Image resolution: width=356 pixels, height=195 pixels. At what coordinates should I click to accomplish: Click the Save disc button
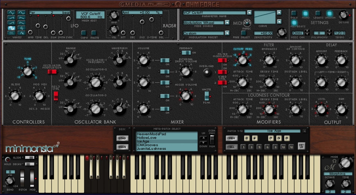[122, 147]
